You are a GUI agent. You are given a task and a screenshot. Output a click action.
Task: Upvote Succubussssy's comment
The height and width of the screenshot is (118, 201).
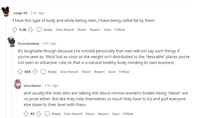20,72
